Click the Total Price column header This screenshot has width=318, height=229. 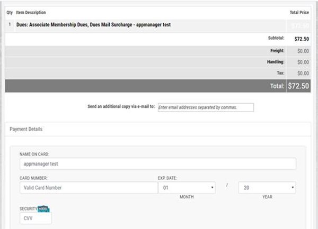pyautogui.click(x=299, y=12)
